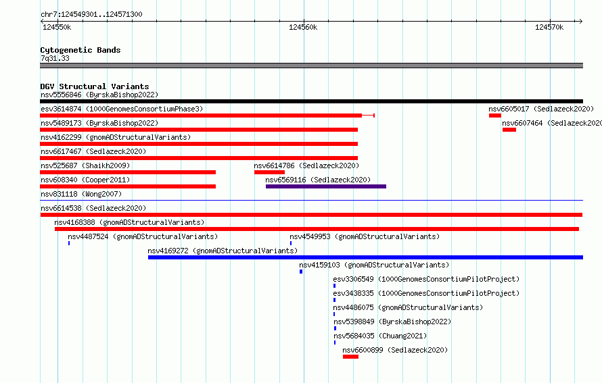Open the nsv608340 (Cooper2011) label
This screenshot has width=602, height=383.
pos(85,180)
